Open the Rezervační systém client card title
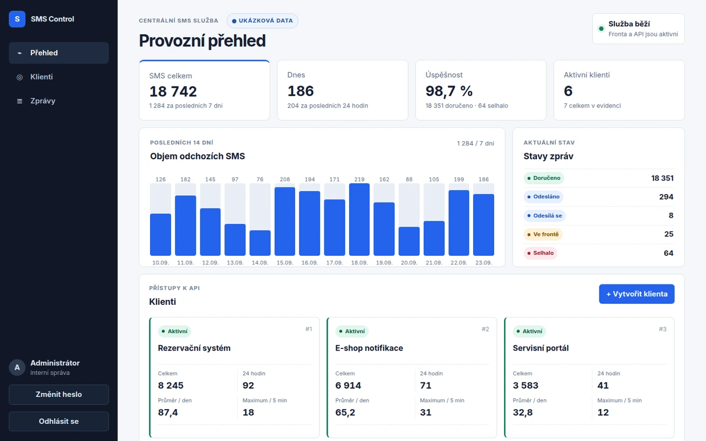 [x=194, y=348]
